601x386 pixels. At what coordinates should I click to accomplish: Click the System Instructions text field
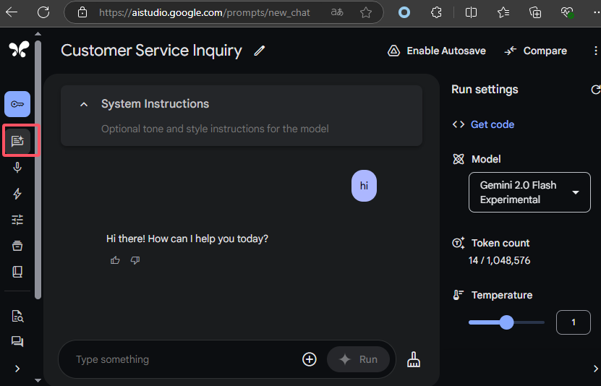215,129
